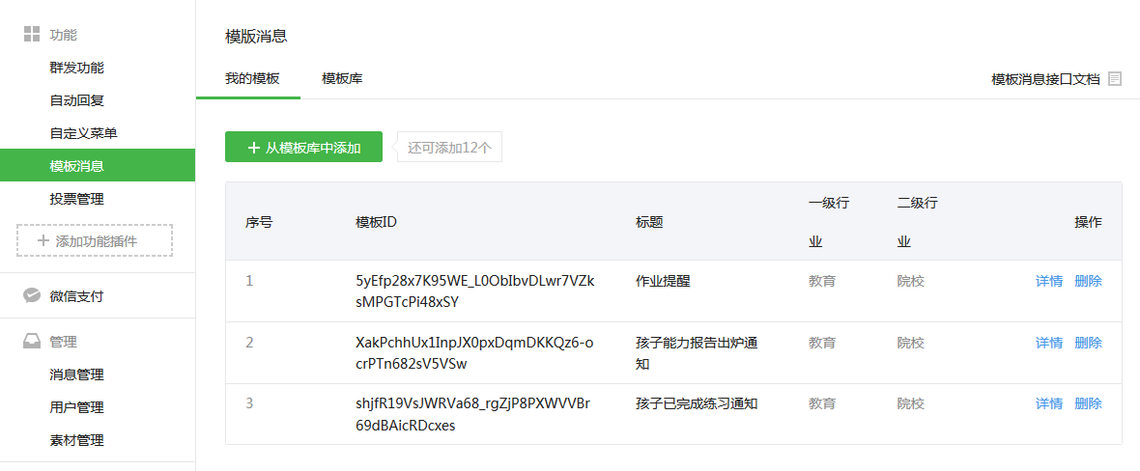Click the template ID starting with XakPchhUx1InpJX0

tap(474, 353)
